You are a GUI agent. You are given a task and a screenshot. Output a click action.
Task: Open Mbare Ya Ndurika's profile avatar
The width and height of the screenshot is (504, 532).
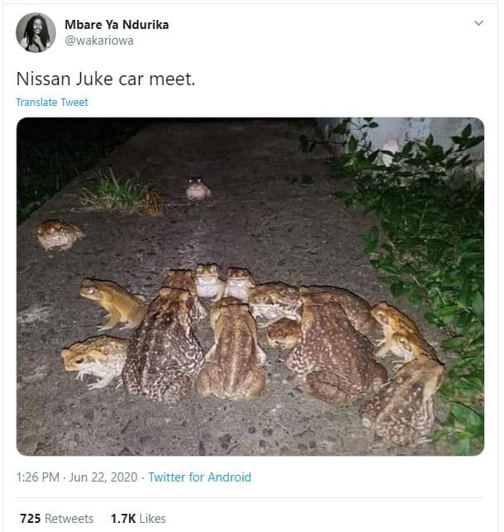(36, 32)
